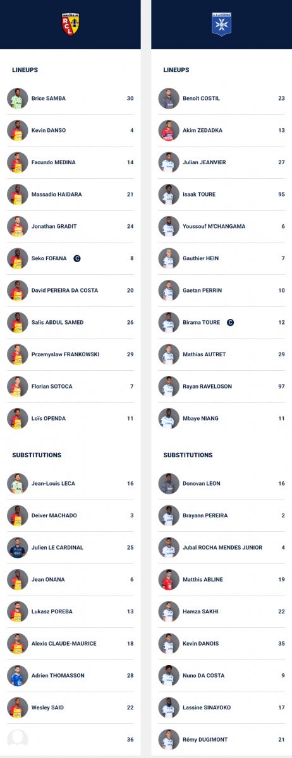Image resolution: width=292 pixels, height=758 pixels.
Task: Click Matthis ABLINE's portrait
Action: point(168,579)
